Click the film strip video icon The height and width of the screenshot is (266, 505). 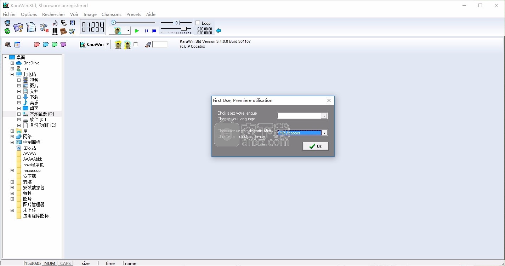[72, 23]
